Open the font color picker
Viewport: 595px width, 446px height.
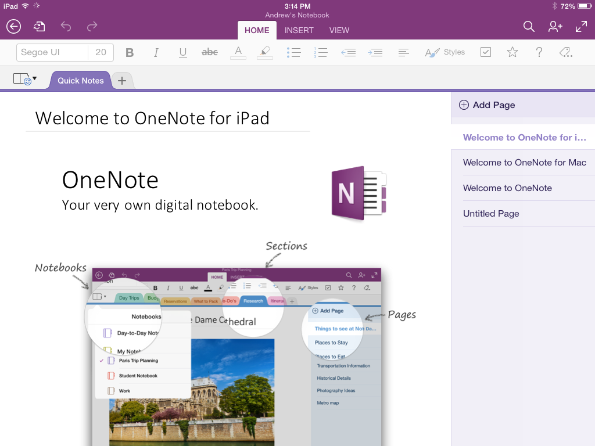(237, 52)
